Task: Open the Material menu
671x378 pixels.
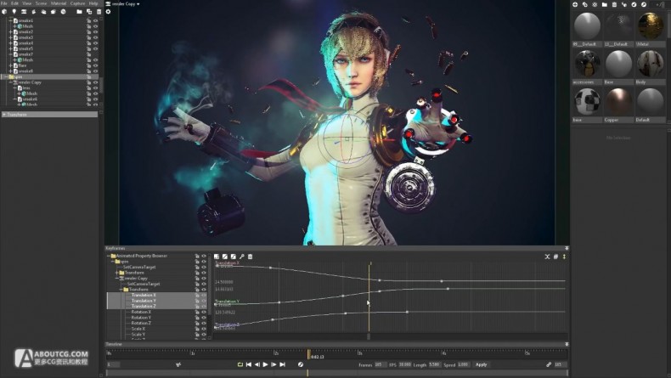Action: (x=59, y=3)
